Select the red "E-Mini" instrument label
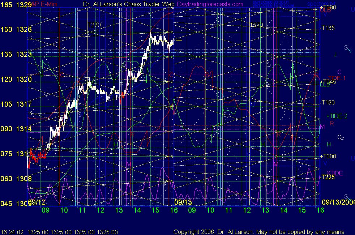This screenshot has width=355, height=235. [49, 4]
